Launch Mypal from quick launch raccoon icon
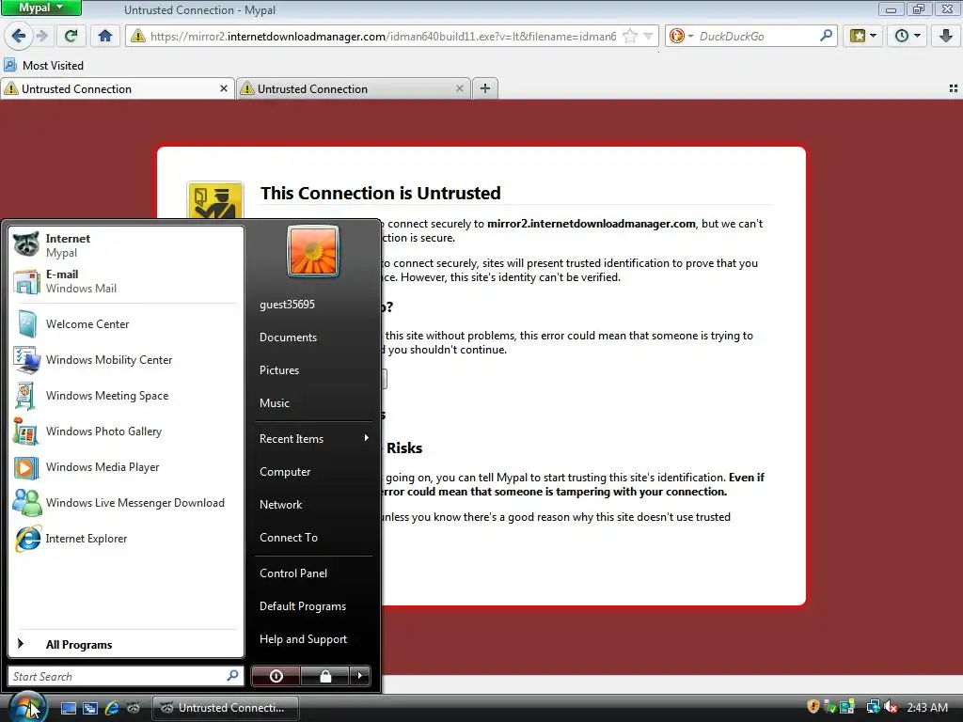This screenshot has height=722, width=963. click(x=134, y=708)
